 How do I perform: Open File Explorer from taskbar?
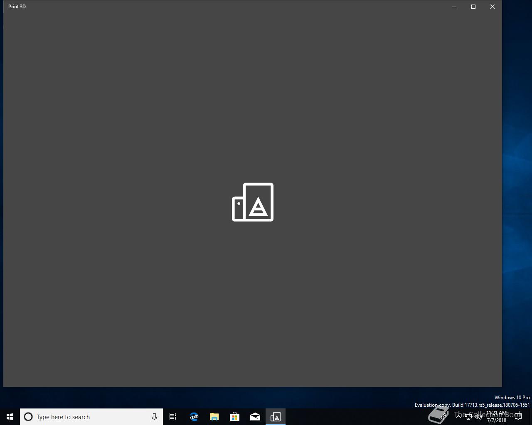click(214, 417)
